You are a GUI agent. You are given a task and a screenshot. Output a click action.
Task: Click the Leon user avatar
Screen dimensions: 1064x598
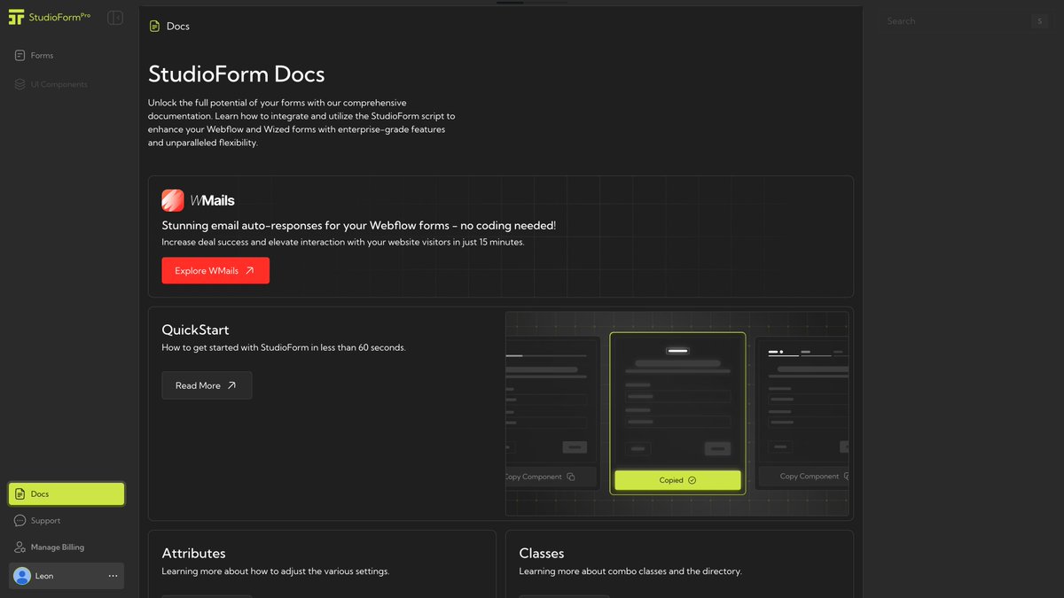pyautogui.click(x=22, y=576)
